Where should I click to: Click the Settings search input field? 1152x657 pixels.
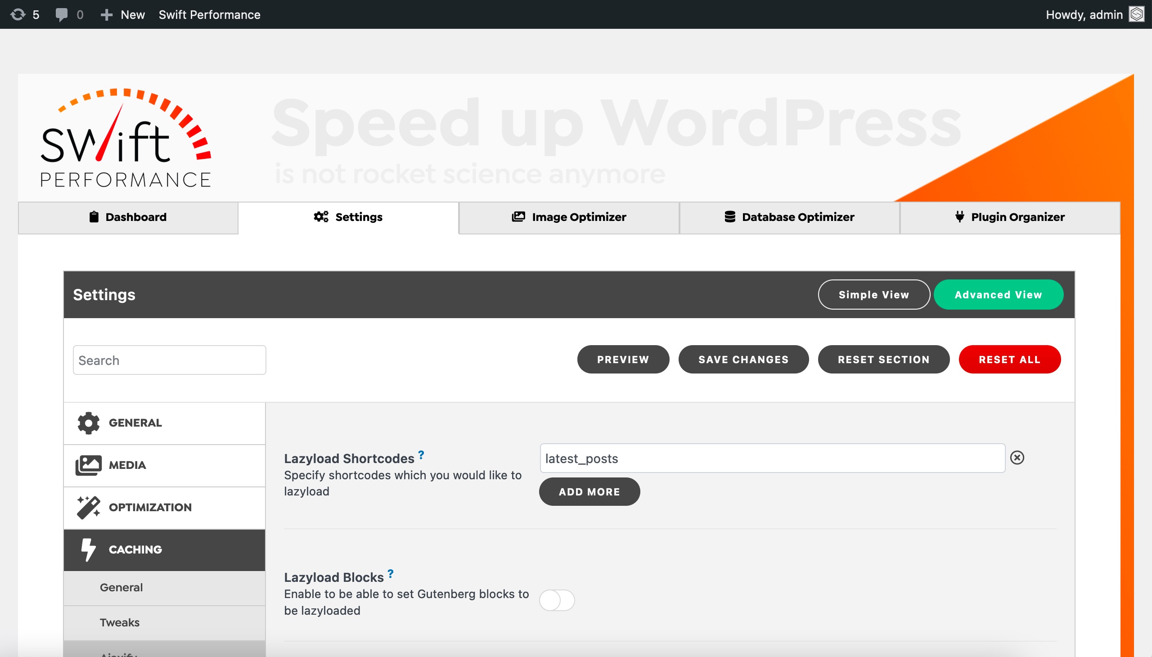pos(169,360)
